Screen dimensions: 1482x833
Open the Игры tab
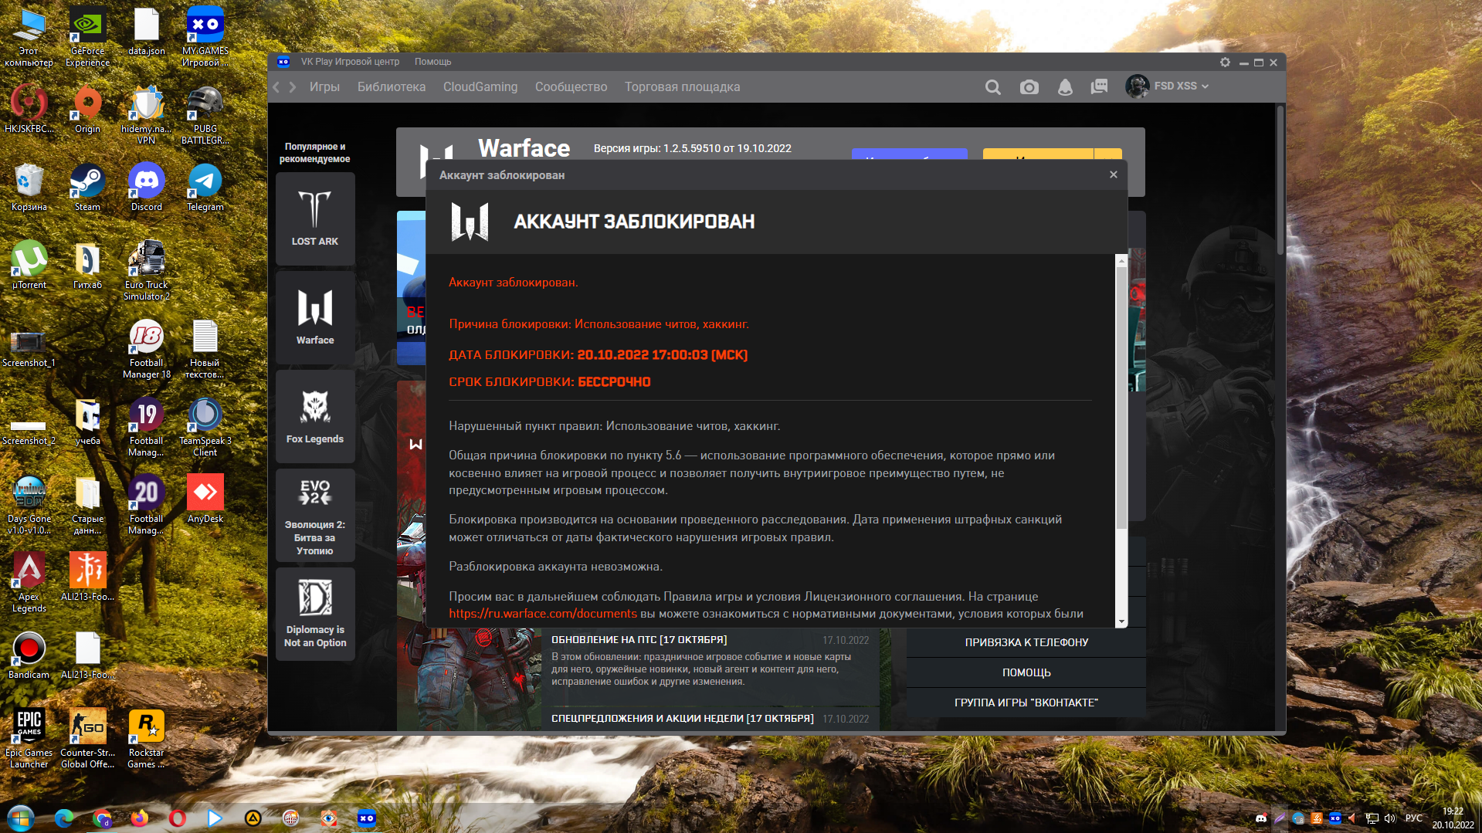324,87
